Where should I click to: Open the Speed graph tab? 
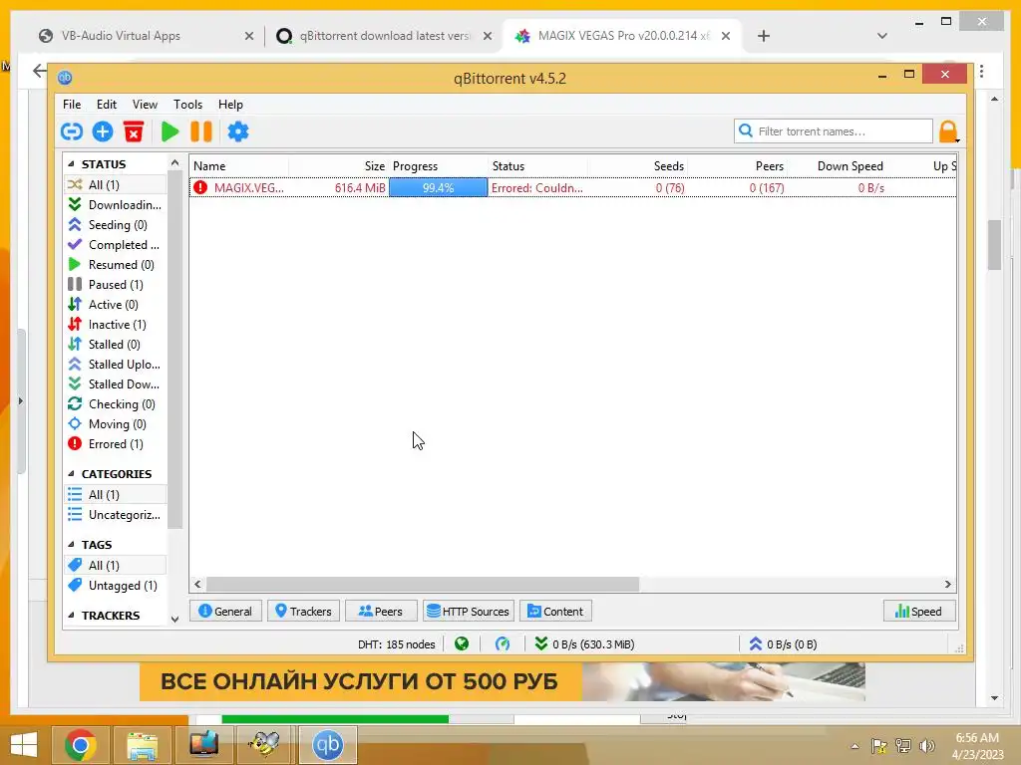pos(919,612)
